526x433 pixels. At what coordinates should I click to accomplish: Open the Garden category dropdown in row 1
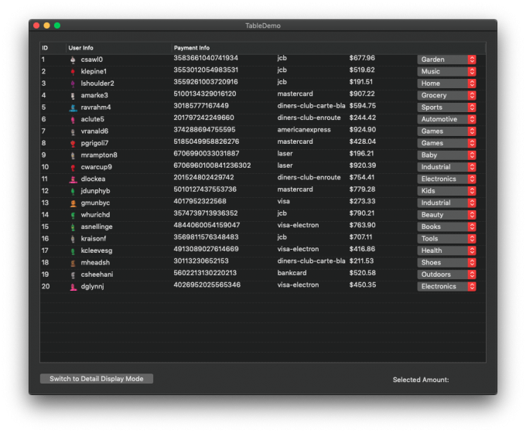pyautogui.click(x=446, y=60)
